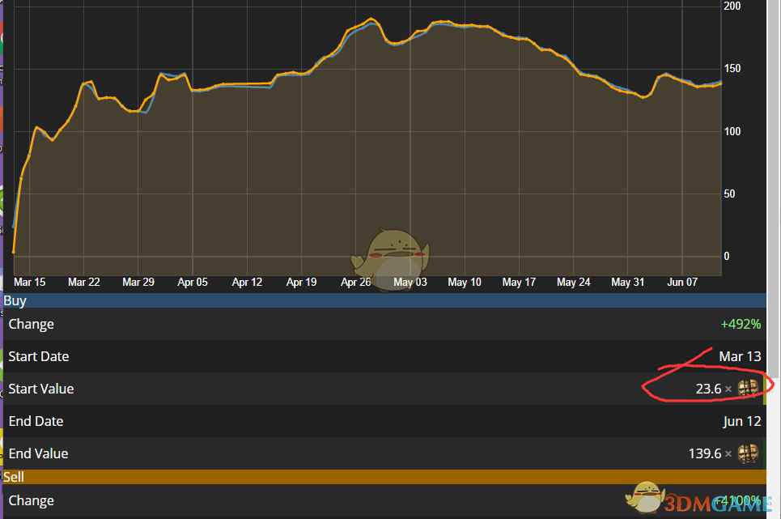Click the 139.6 end value amount
781x519 pixels.
pyautogui.click(x=705, y=453)
